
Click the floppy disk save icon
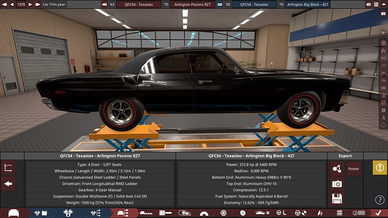coord(337,199)
